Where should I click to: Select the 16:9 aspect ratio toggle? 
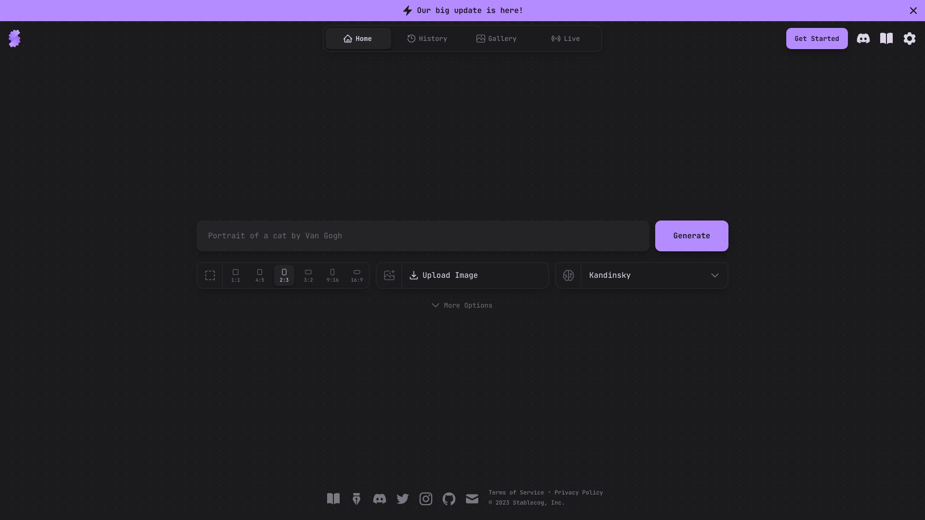click(x=357, y=275)
